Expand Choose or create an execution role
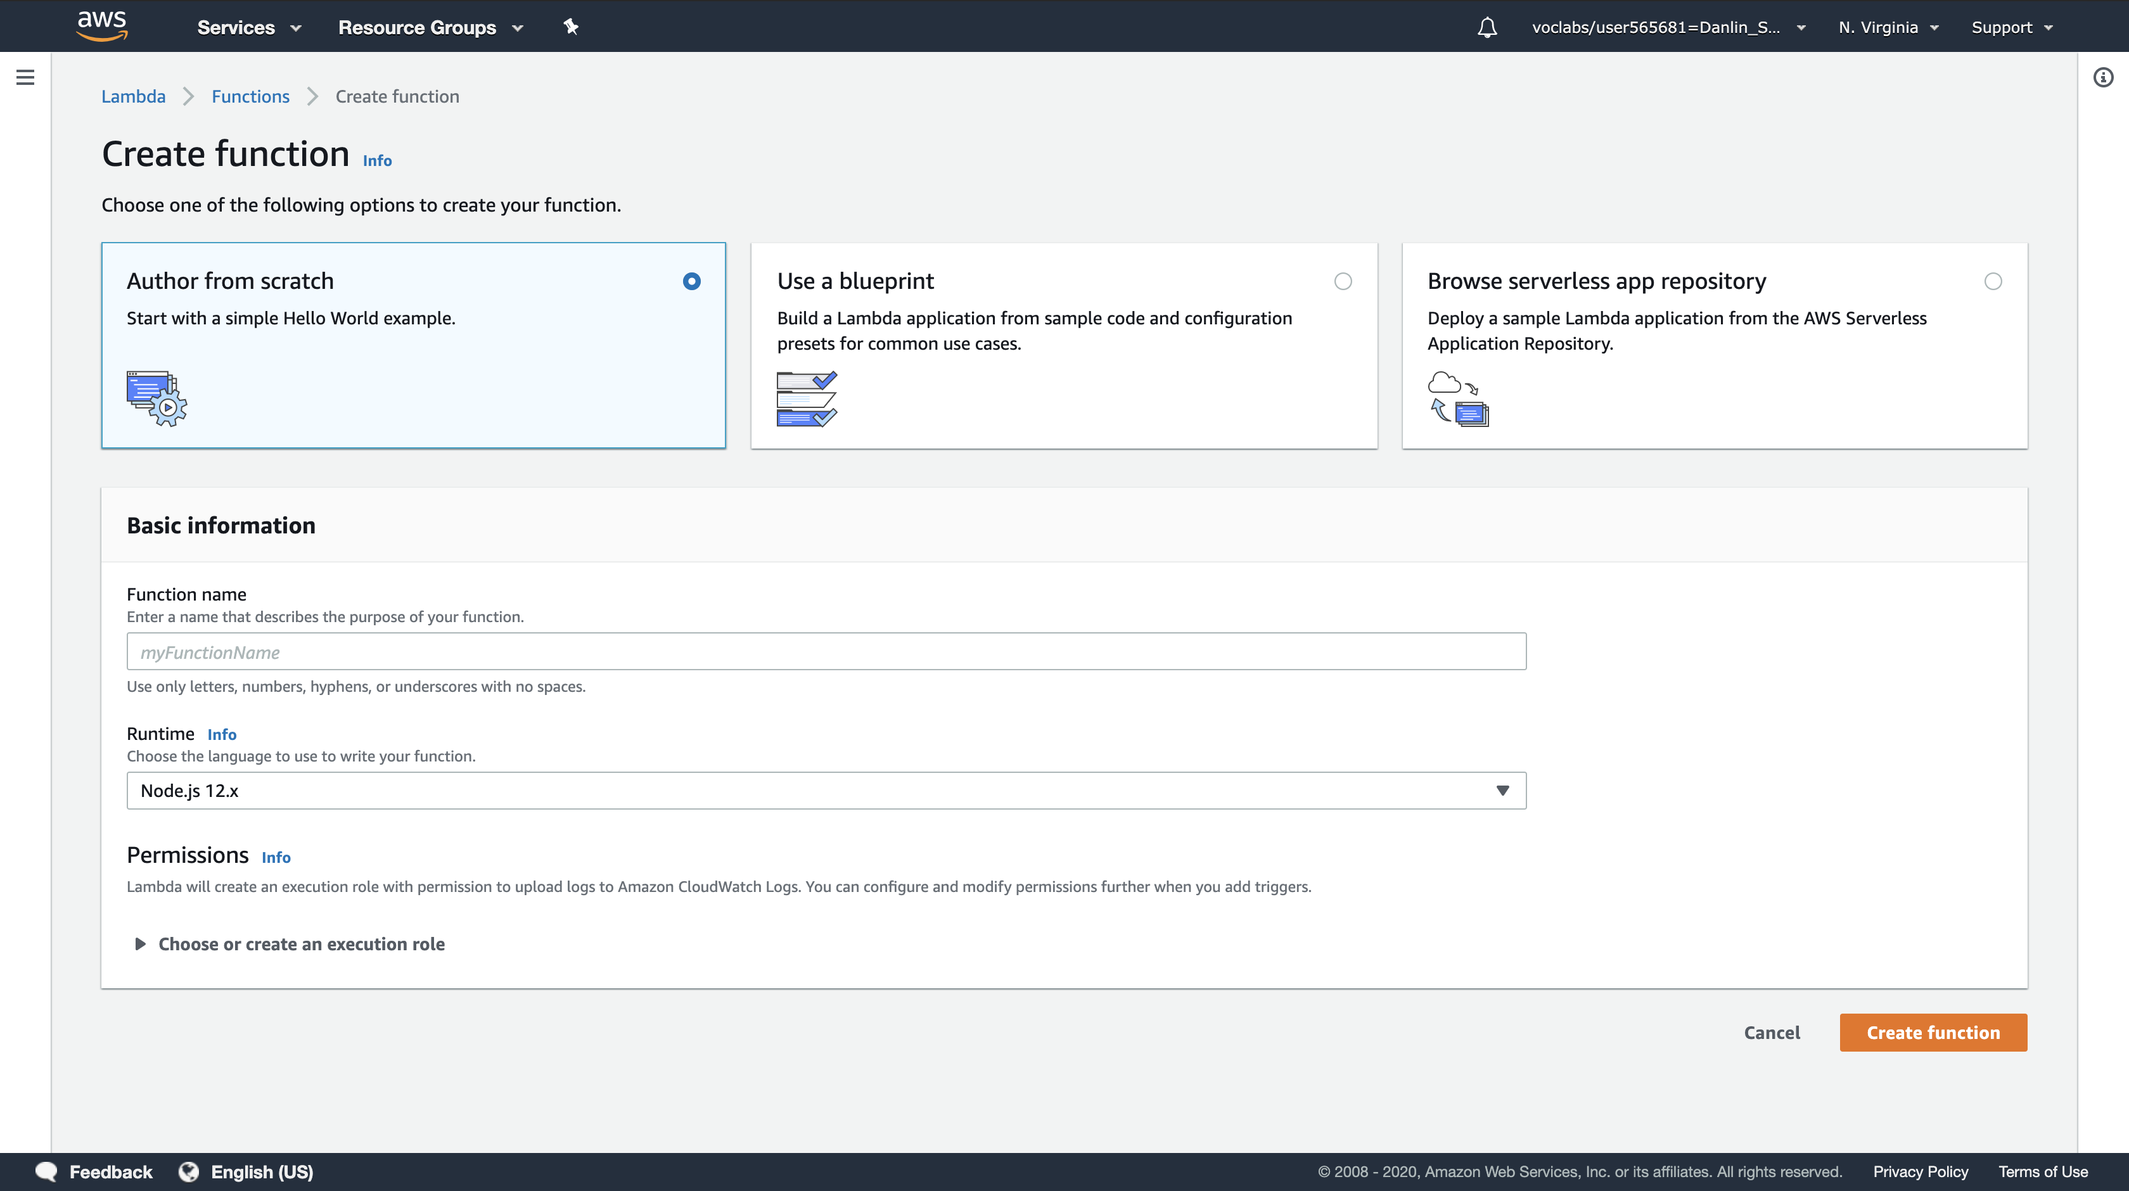 [301, 944]
